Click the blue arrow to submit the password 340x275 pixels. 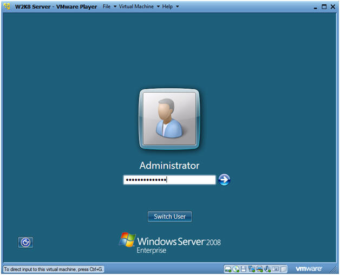coord(224,180)
